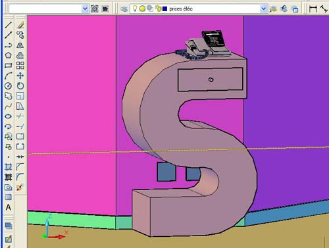Toggle the layer on/off lightbulb
329x248 pixels.
[135, 9]
